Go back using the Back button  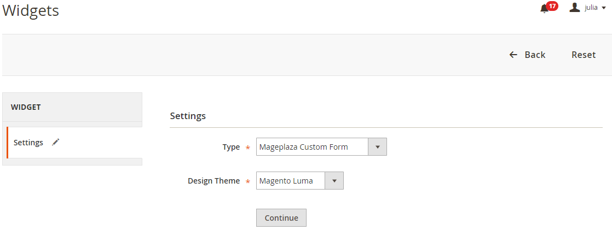(527, 55)
